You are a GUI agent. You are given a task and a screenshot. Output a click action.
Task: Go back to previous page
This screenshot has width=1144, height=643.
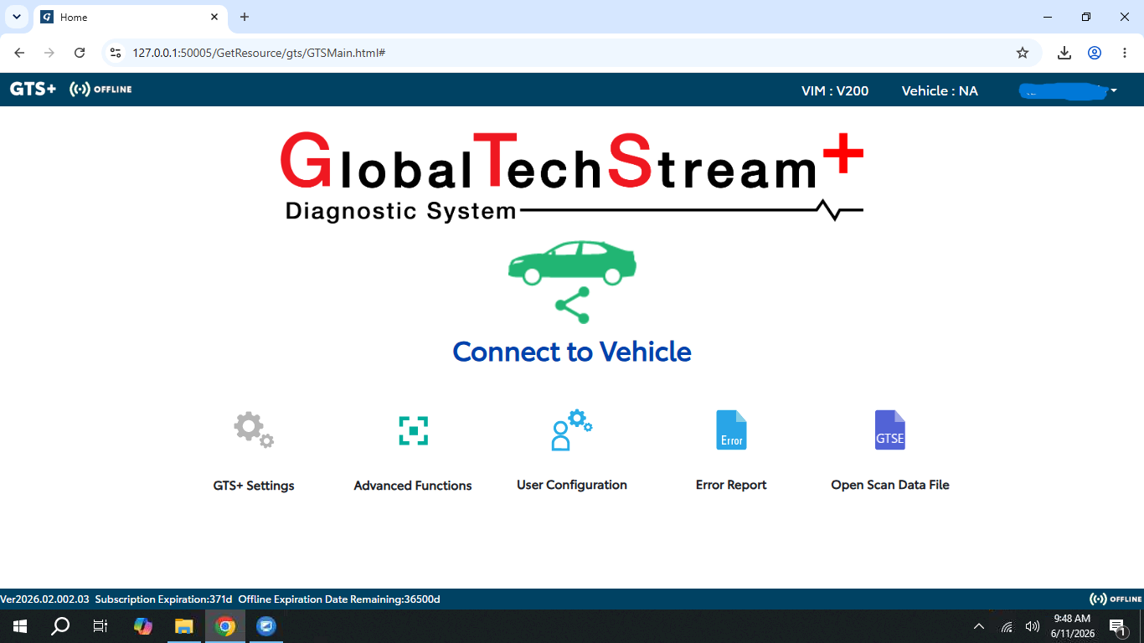19,53
